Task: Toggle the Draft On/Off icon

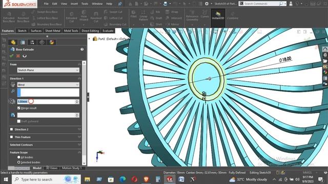Action: [13, 115]
